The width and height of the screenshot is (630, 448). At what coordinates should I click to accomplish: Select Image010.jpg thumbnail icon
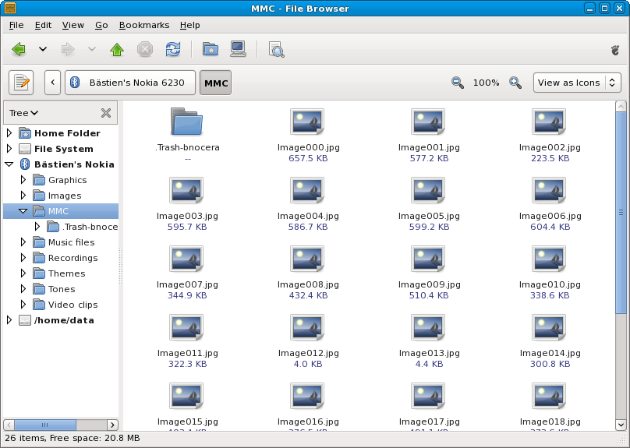coord(549,259)
